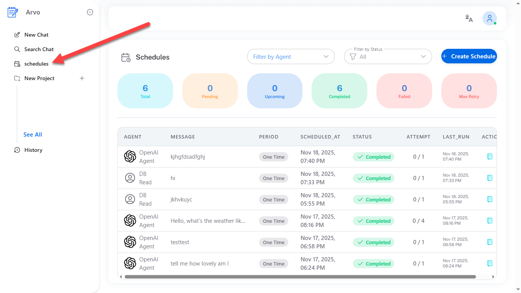Click the language translate icon
The height and width of the screenshot is (293, 521).
click(469, 18)
